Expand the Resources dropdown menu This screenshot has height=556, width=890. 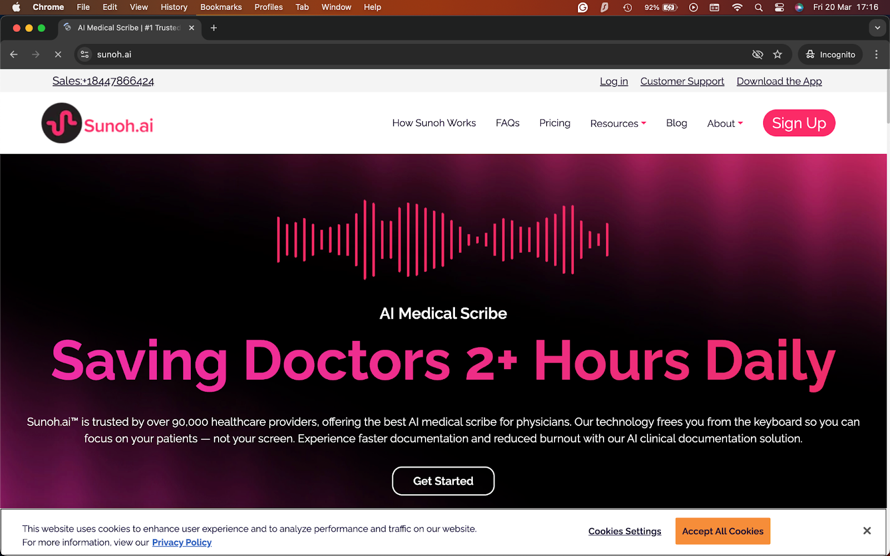tap(618, 123)
